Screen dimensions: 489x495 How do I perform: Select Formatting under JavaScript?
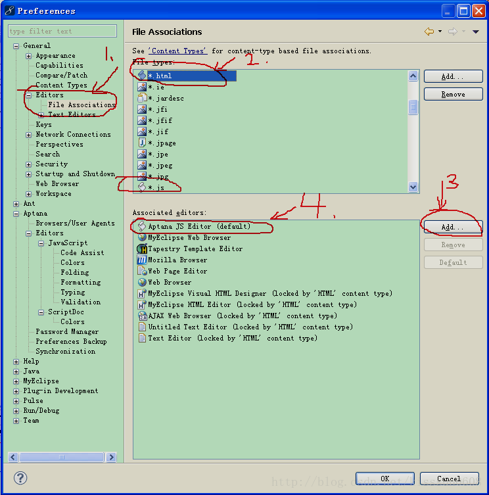80,283
